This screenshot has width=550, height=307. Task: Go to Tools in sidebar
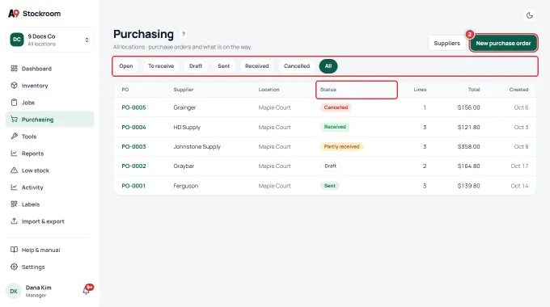coord(50,136)
